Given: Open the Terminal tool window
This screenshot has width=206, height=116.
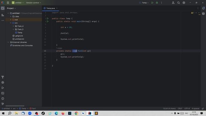Looking at the screenshot, I should point(3,93).
